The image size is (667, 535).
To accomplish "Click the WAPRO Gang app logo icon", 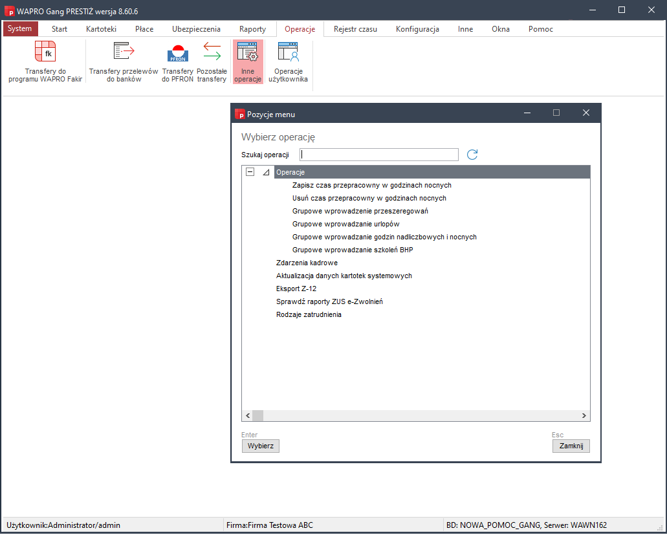I will click(9, 11).
